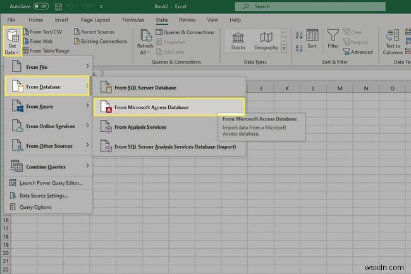Choose From Microsoft Access Database
Viewport: 411px width, 274px height.
169,107
